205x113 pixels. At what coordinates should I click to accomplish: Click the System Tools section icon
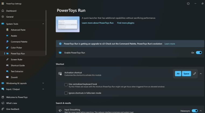click(3, 24)
